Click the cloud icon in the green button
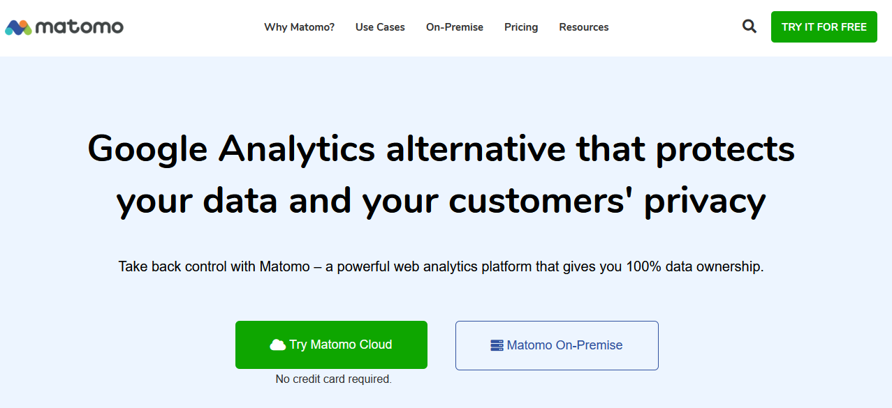Viewport: 892px width, 408px height. (277, 345)
